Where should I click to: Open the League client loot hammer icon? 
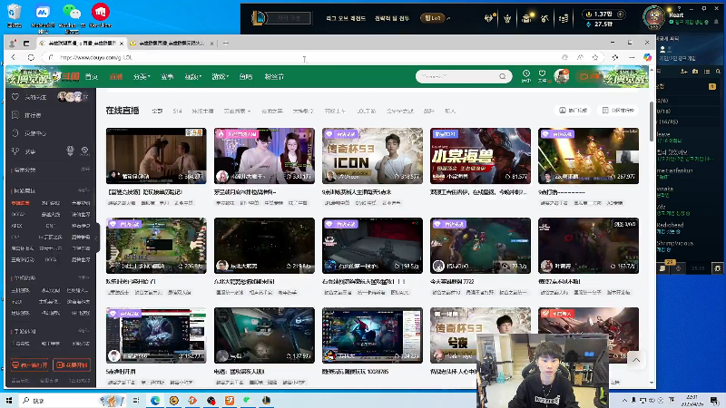tap(544, 18)
